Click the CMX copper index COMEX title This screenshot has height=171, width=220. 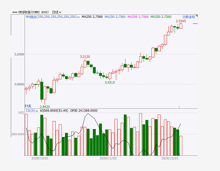click(x=33, y=12)
